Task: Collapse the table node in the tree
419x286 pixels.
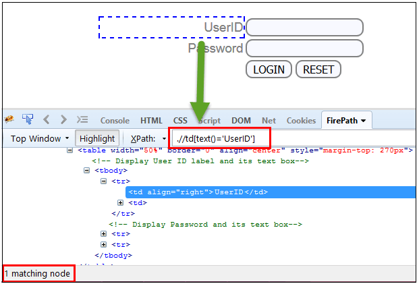Action: 70,150
